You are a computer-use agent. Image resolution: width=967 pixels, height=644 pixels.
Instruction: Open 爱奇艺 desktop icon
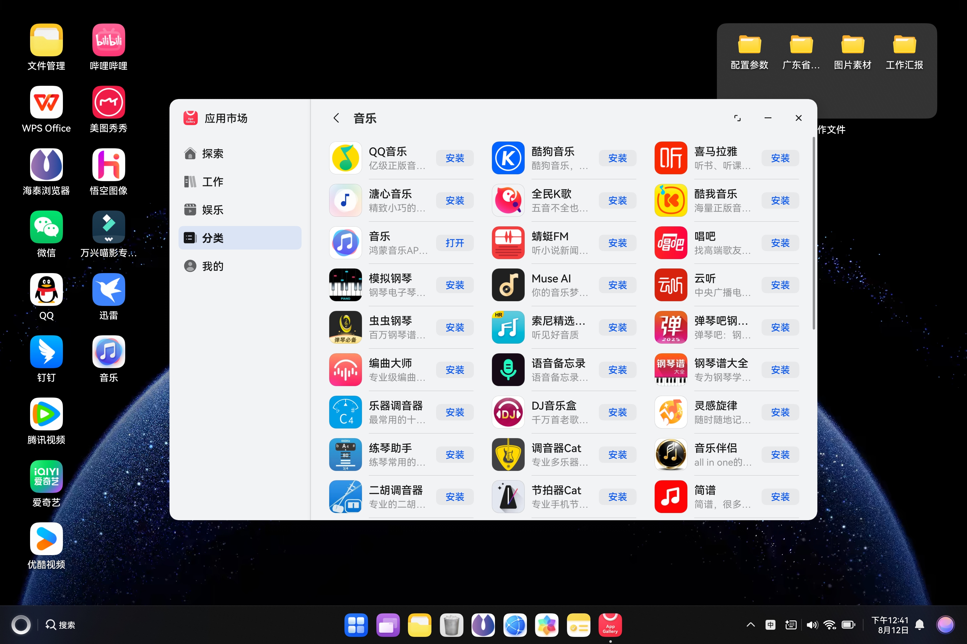coord(46,476)
